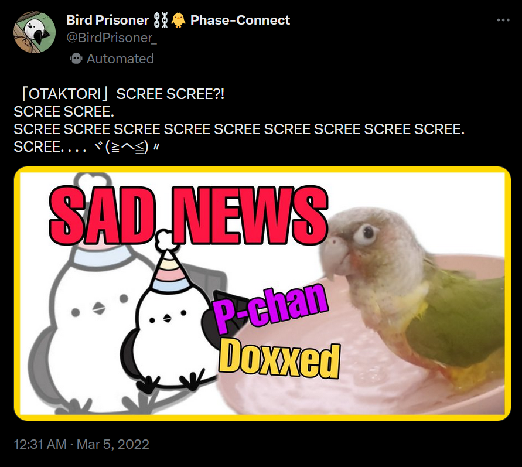Open the Mar 5, 2022 date link
This screenshot has width=522, height=467.
[x=113, y=444]
